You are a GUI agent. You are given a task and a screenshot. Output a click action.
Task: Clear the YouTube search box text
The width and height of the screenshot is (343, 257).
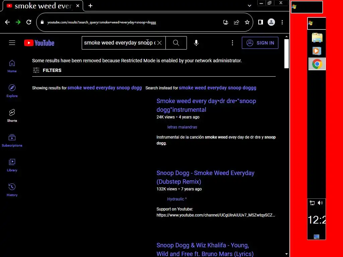159,43
